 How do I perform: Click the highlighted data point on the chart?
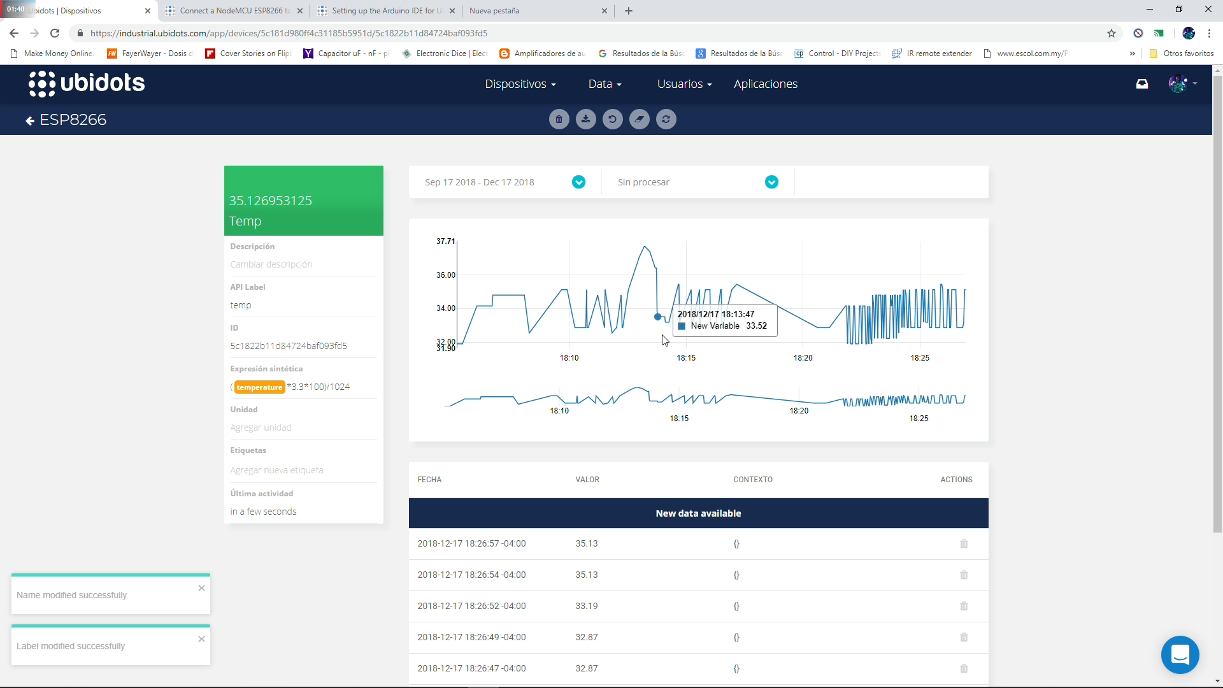658,317
